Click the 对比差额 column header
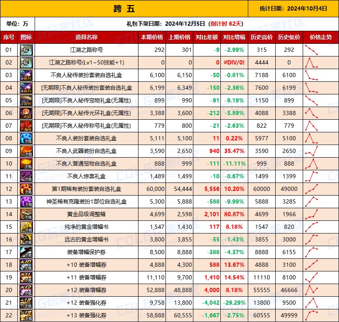This screenshot has width=339, height=322. [207, 38]
